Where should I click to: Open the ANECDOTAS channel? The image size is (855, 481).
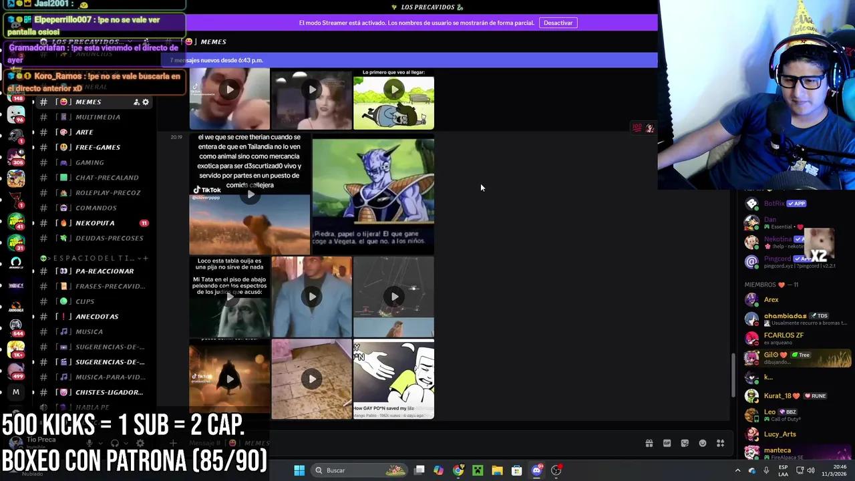point(94,317)
